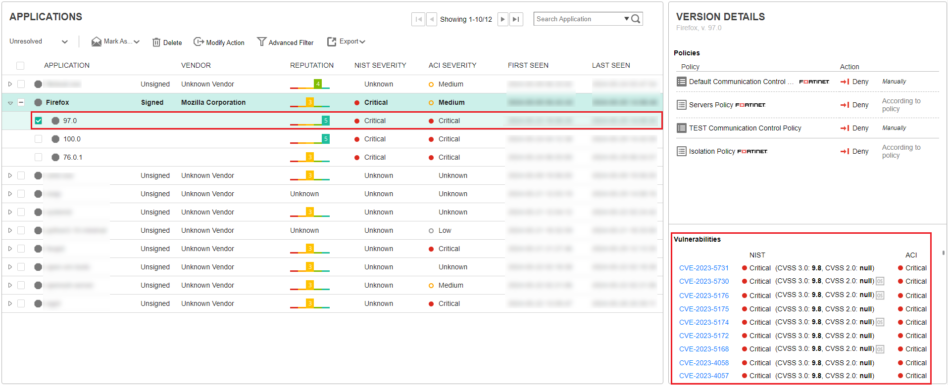948x385 pixels.
Task: Go to the next page of applications
Action: (503, 19)
